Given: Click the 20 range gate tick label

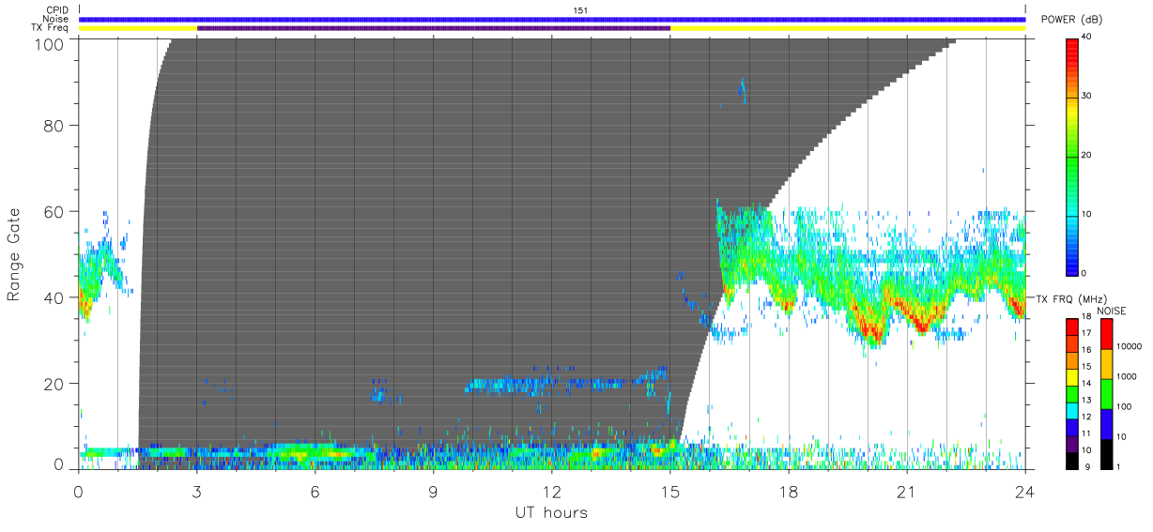Looking at the screenshot, I should (x=54, y=384).
